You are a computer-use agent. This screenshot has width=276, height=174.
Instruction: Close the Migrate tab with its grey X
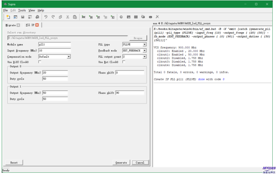(18, 25)
